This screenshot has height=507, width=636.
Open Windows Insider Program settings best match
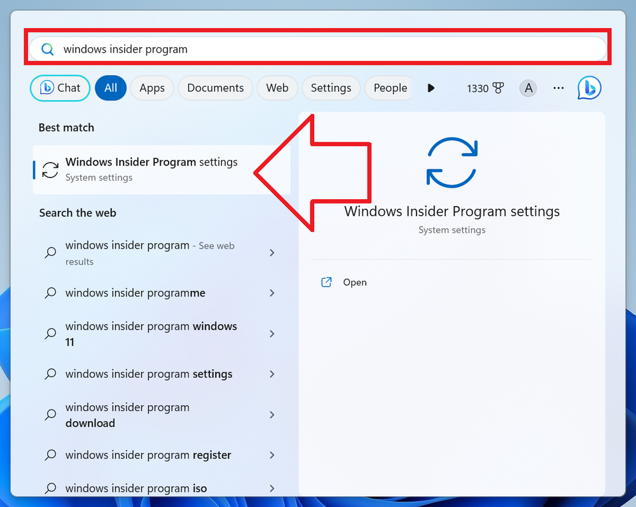pos(162,170)
